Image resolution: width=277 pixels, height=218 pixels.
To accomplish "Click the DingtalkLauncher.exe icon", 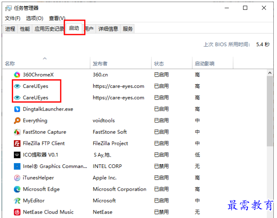I will coord(17,109).
